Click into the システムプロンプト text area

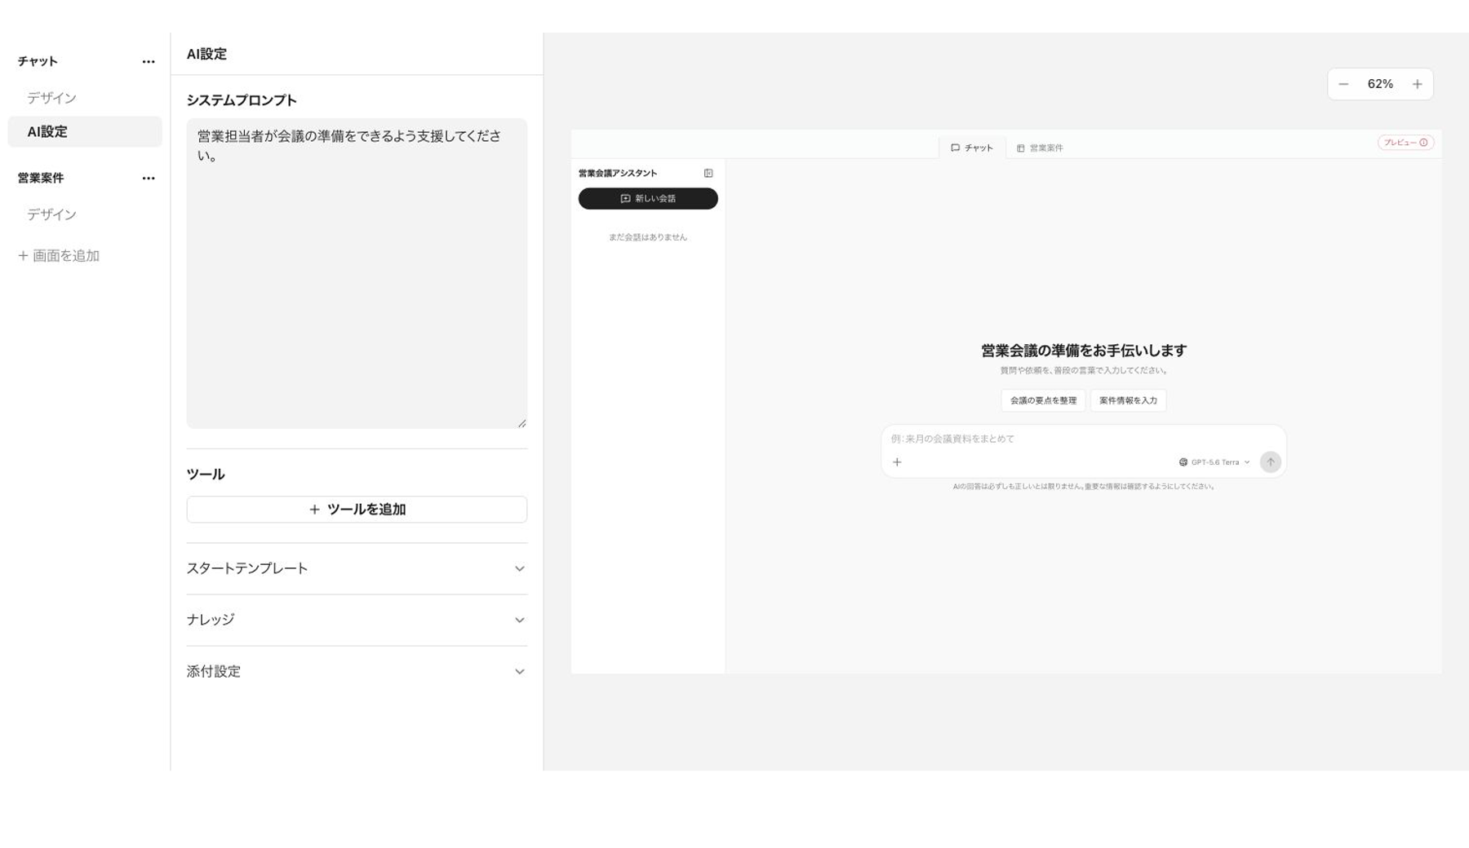357,274
